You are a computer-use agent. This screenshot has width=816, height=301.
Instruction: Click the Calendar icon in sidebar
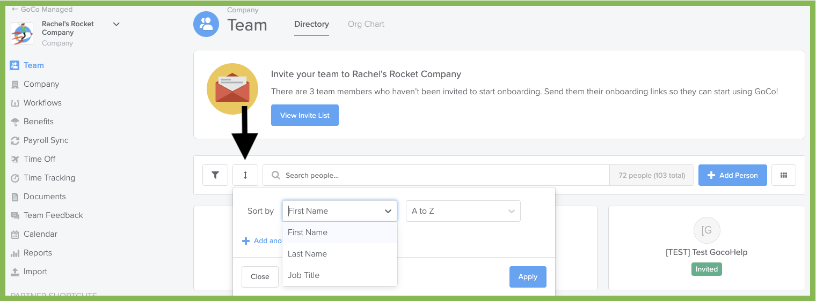(14, 234)
